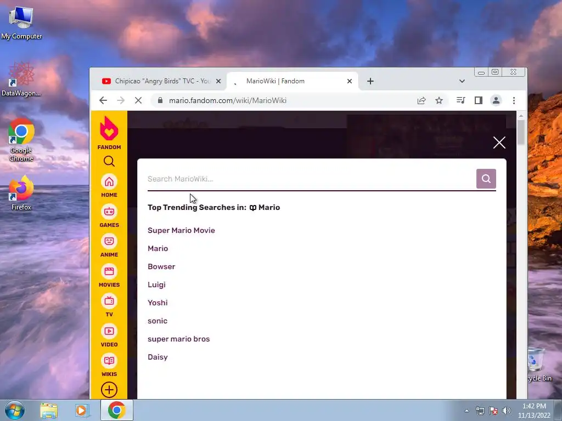
Task: Close the Chipicao YouTube tab
Action: click(x=218, y=81)
